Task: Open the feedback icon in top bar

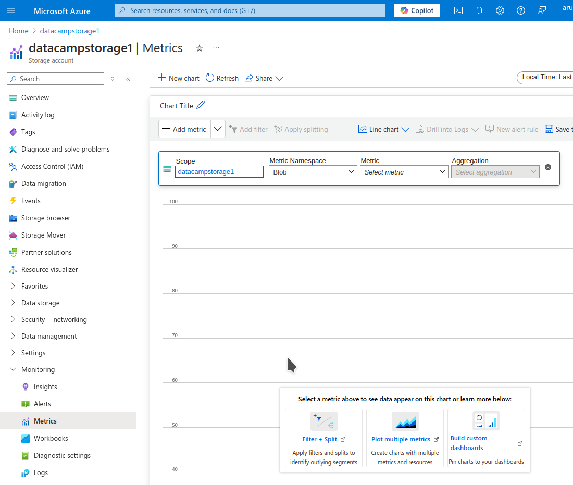Action: (542, 10)
